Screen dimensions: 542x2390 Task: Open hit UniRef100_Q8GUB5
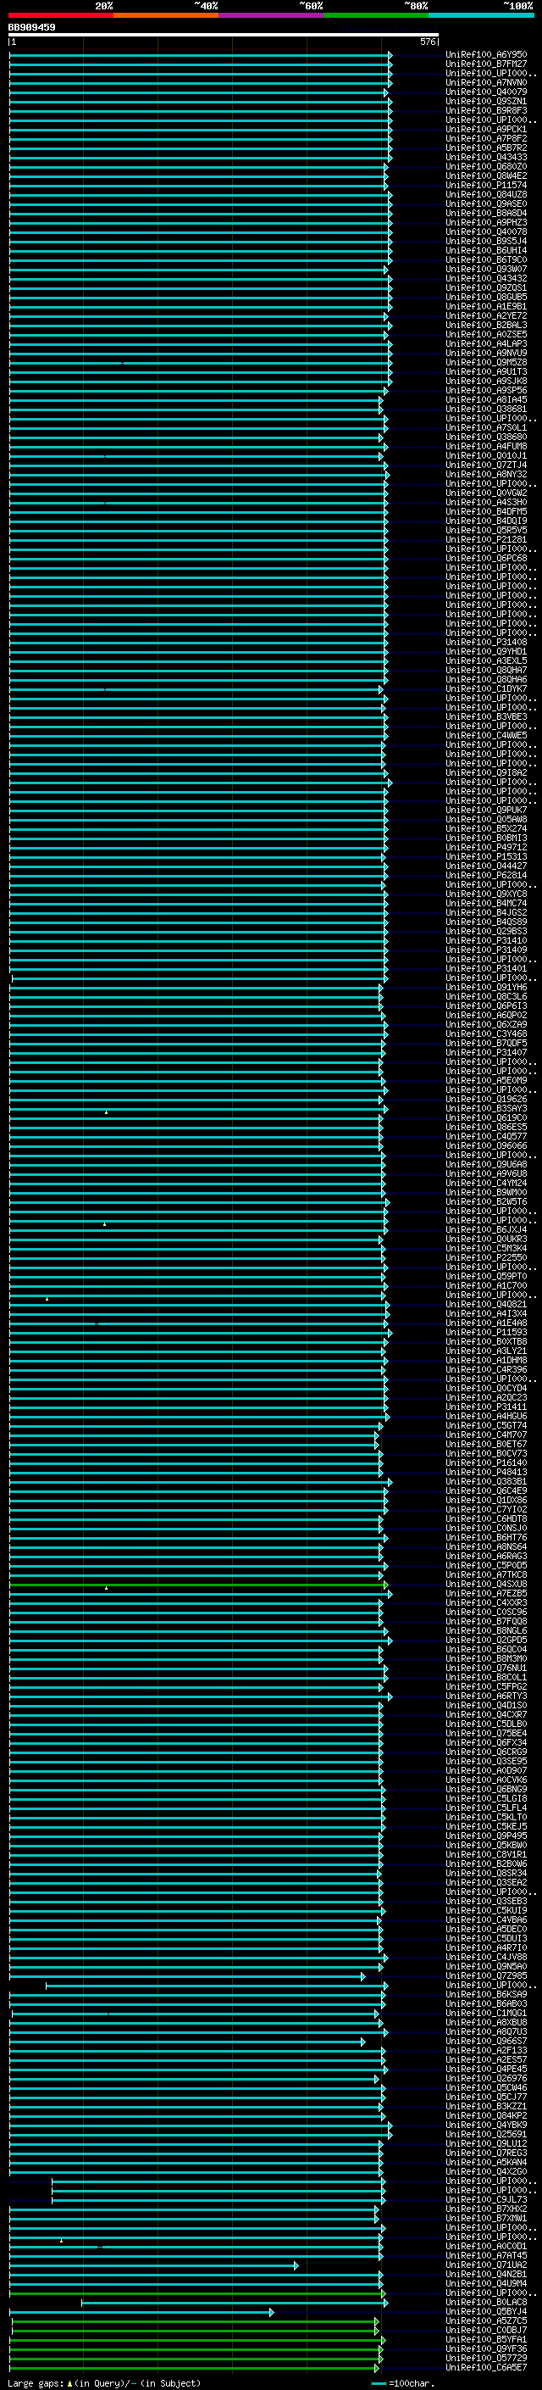(486, 297)
